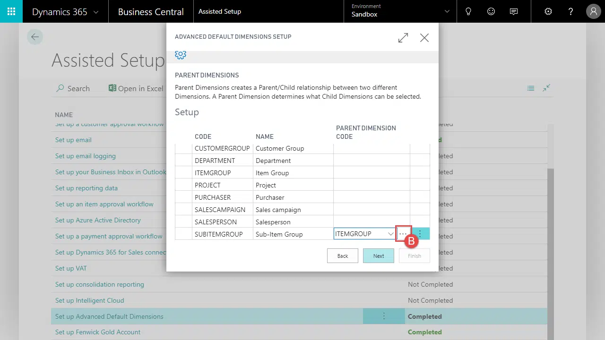Expand the ITEMGROUP parent dimension dropdown
Viewport: 605px width, 340px height.
(390, 234)
